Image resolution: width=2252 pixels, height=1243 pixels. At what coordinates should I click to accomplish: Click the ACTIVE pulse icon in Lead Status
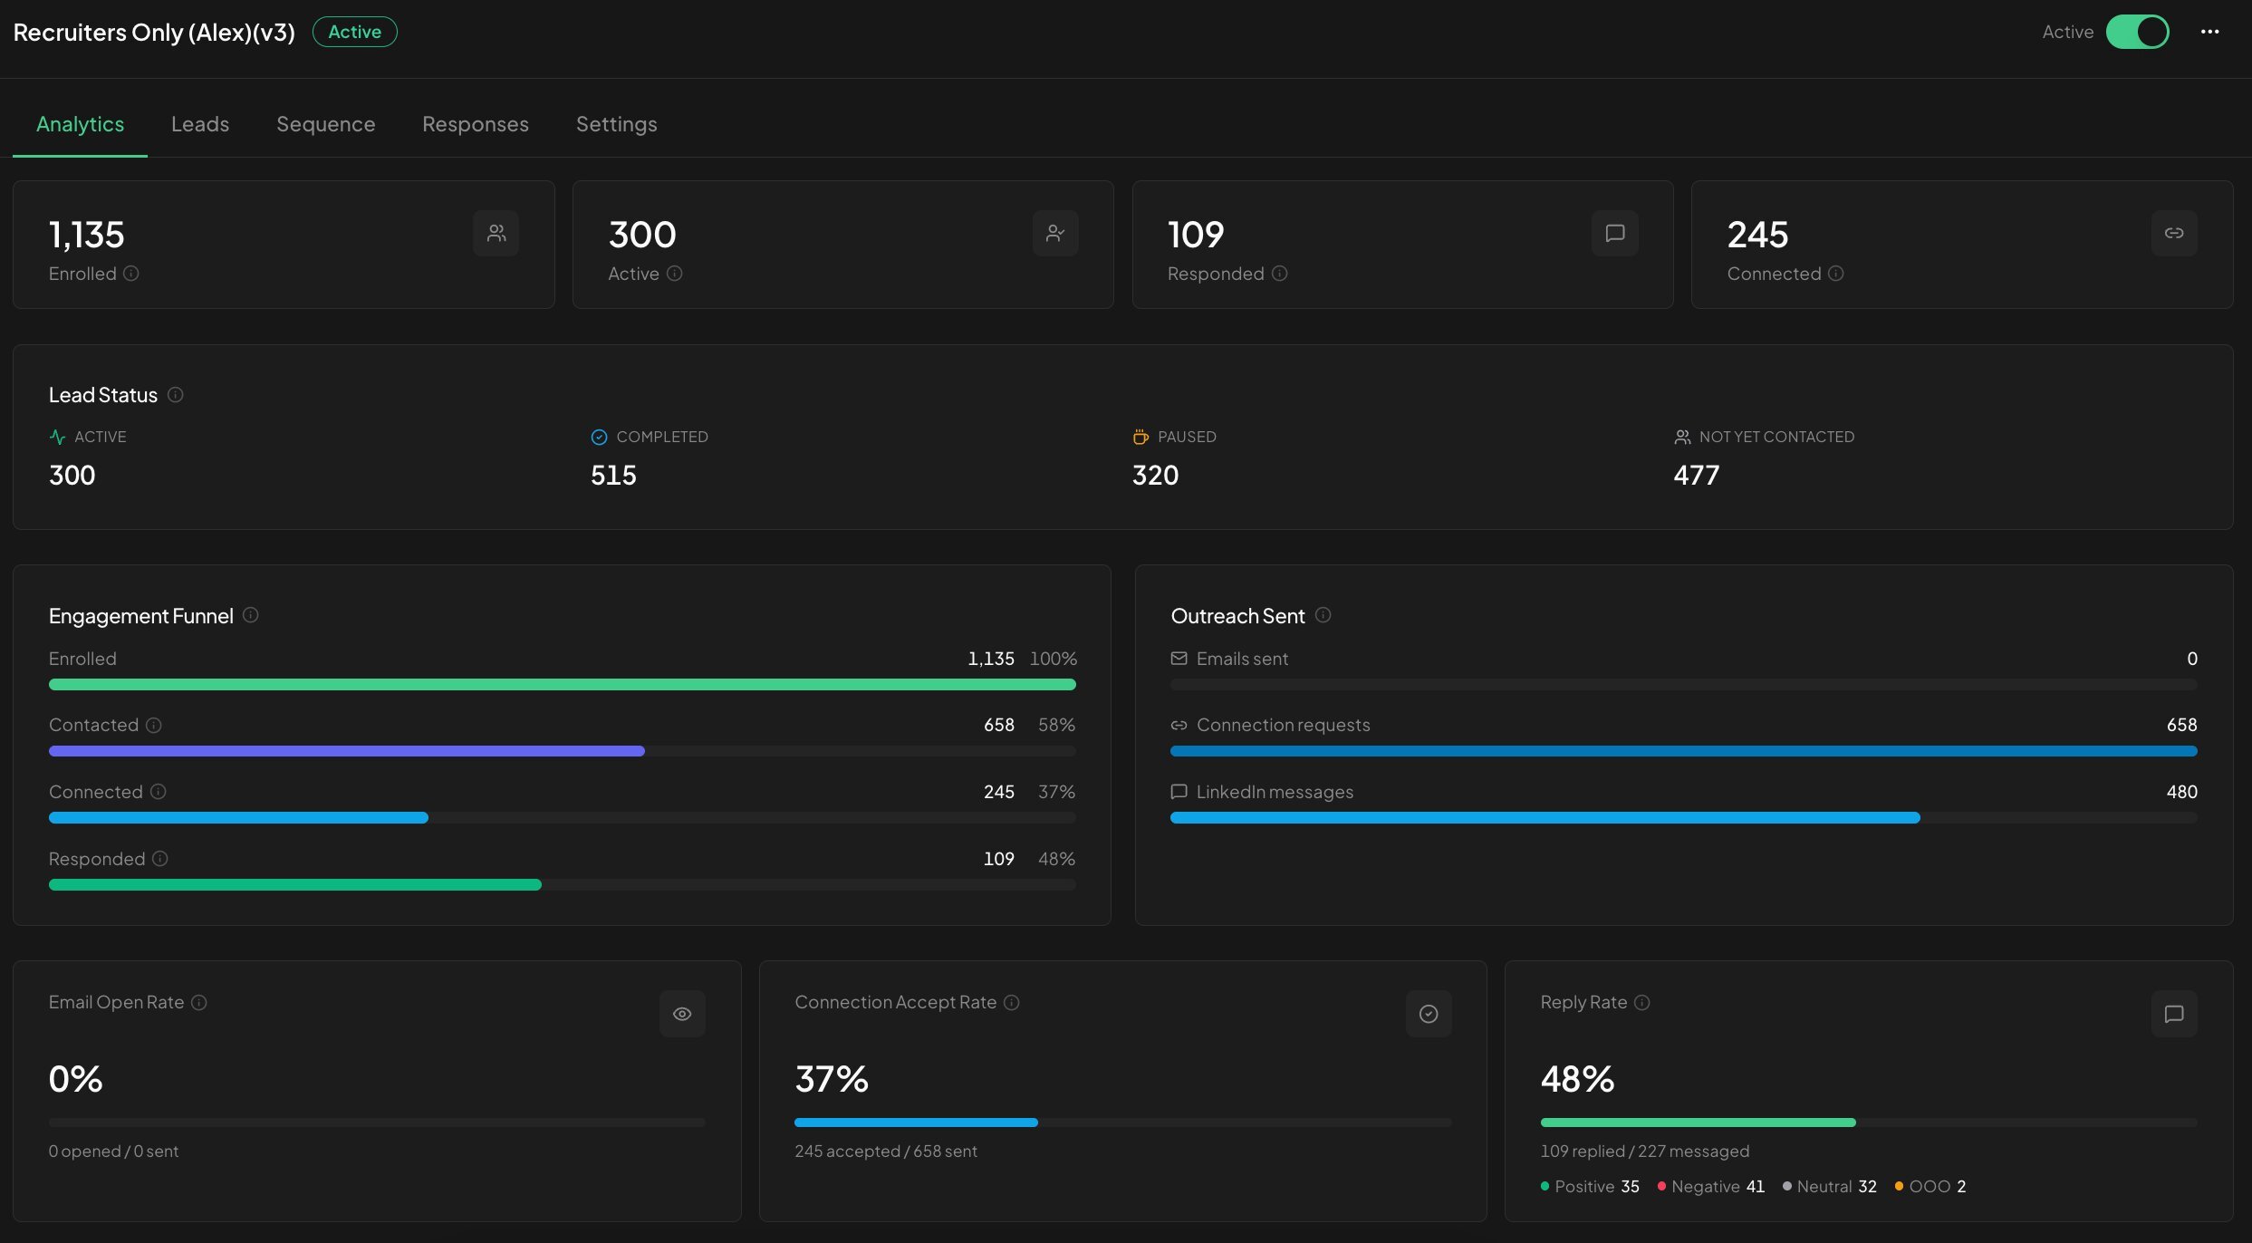(58, 437)
